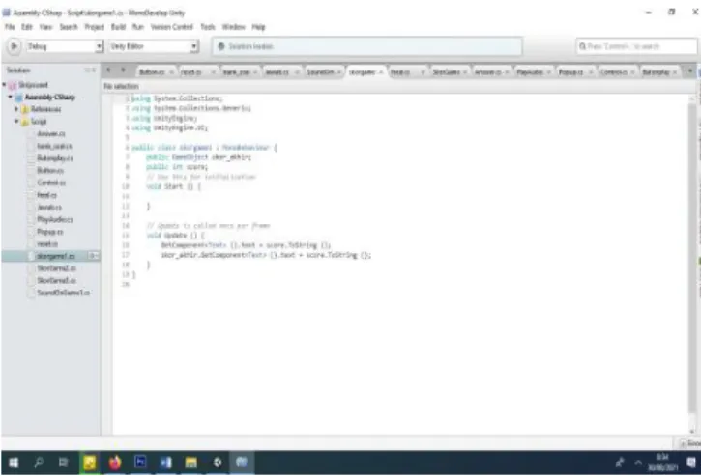Close the Button.cs tab
The width and height of the screenshot is (701, 476).
pos(171,72)
